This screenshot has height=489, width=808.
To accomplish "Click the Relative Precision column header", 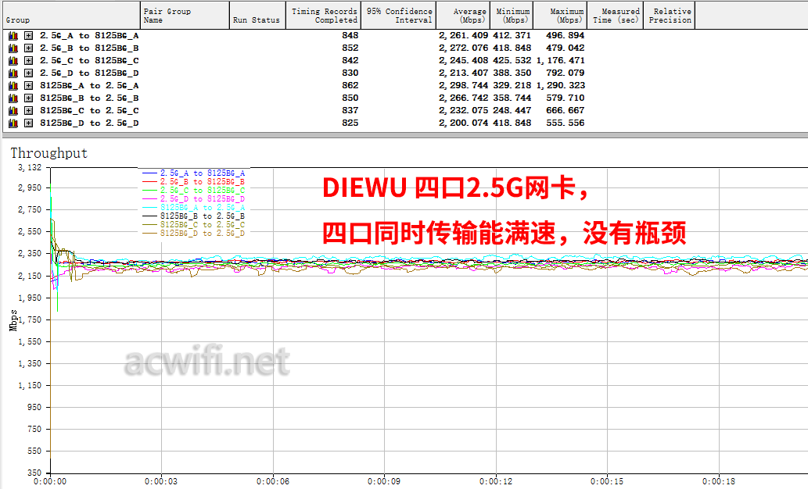I will pos(670,15).
